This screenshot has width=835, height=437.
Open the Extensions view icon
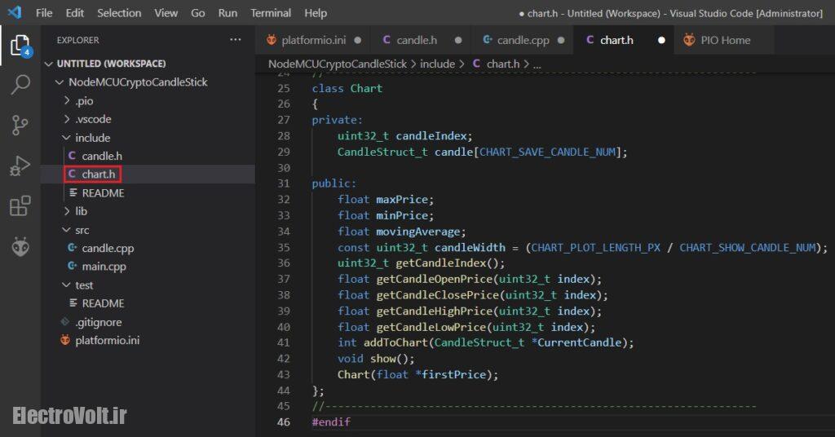click(20, 206)
